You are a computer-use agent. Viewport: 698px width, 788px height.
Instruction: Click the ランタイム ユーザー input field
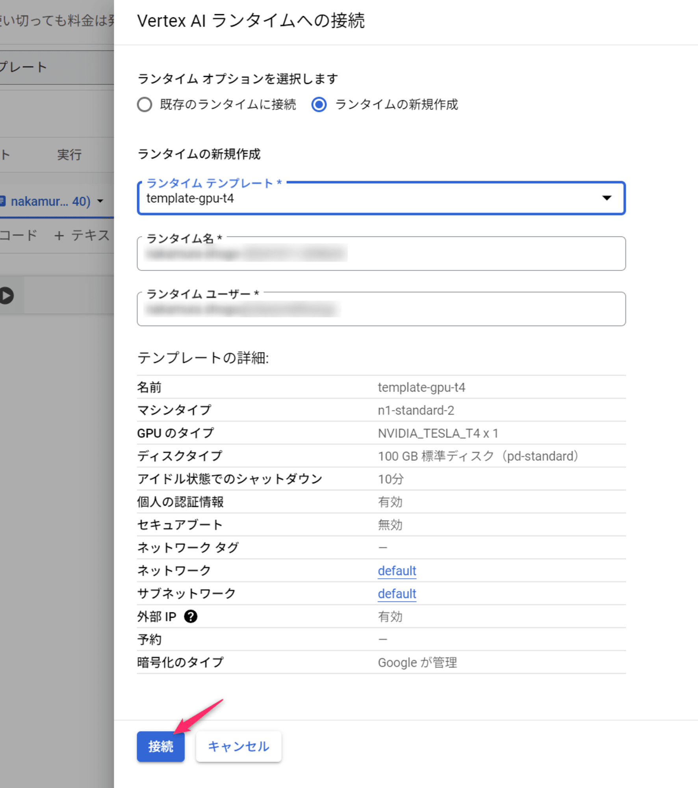[381, 309]
